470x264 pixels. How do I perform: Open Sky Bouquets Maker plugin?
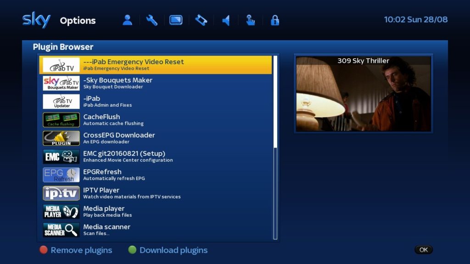pos(155,83)
